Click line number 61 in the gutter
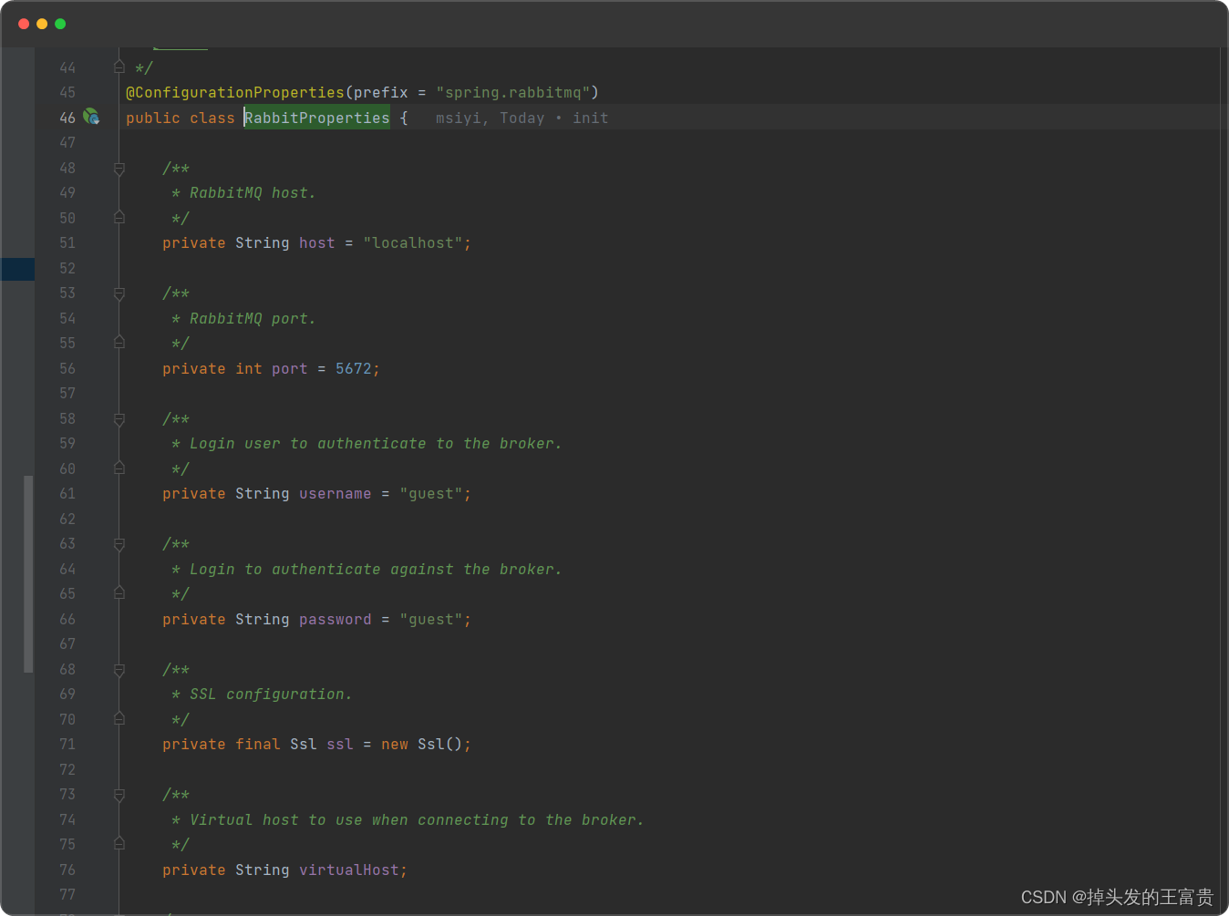This screenshot has width=1229, height=916. point(67,494)
